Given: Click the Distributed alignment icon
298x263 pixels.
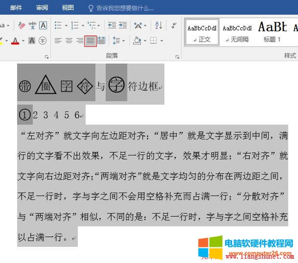Looking at the screenshot, I should click(102, 41).
